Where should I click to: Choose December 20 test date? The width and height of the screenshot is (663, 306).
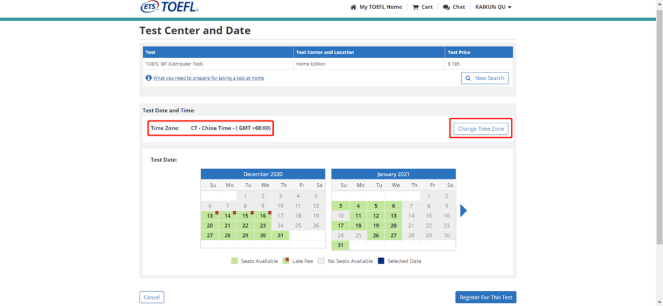pyautogui.click(x=210, y=226)
